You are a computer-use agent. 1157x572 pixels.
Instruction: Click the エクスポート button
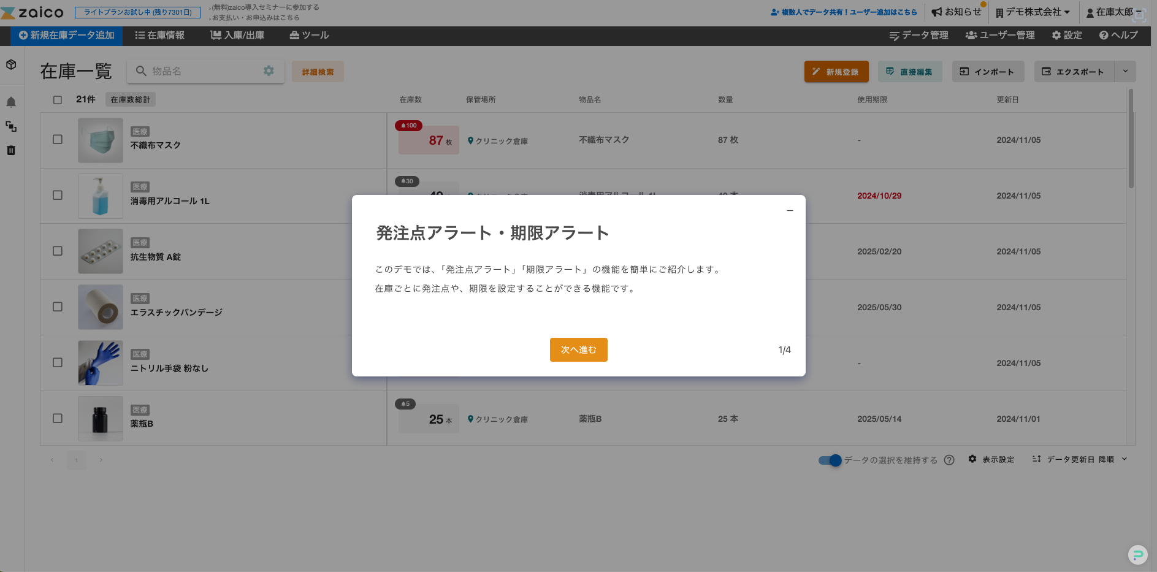[x=1074, y=72]
